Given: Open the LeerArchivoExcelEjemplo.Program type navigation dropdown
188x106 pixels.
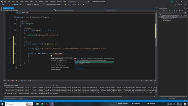Looking at the screenshot, I should point(79,10).
